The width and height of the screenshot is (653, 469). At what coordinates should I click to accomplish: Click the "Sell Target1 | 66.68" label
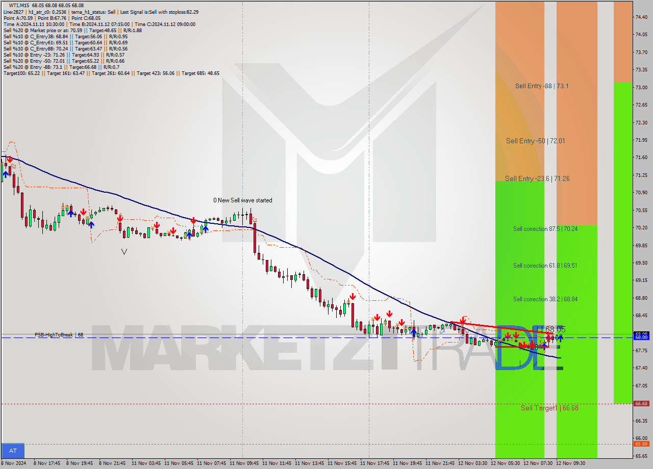click(549, 408)
